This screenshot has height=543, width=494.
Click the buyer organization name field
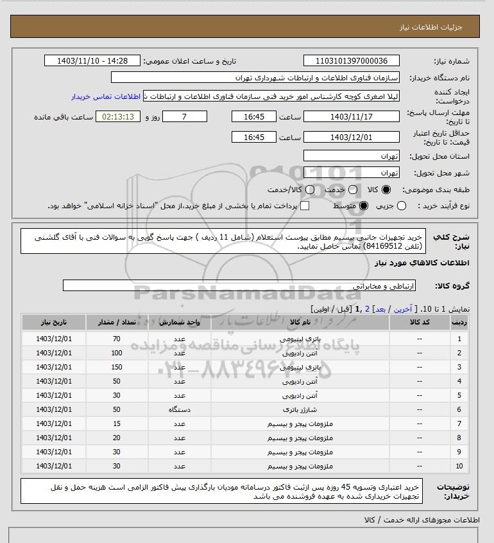tap(255, 77)
